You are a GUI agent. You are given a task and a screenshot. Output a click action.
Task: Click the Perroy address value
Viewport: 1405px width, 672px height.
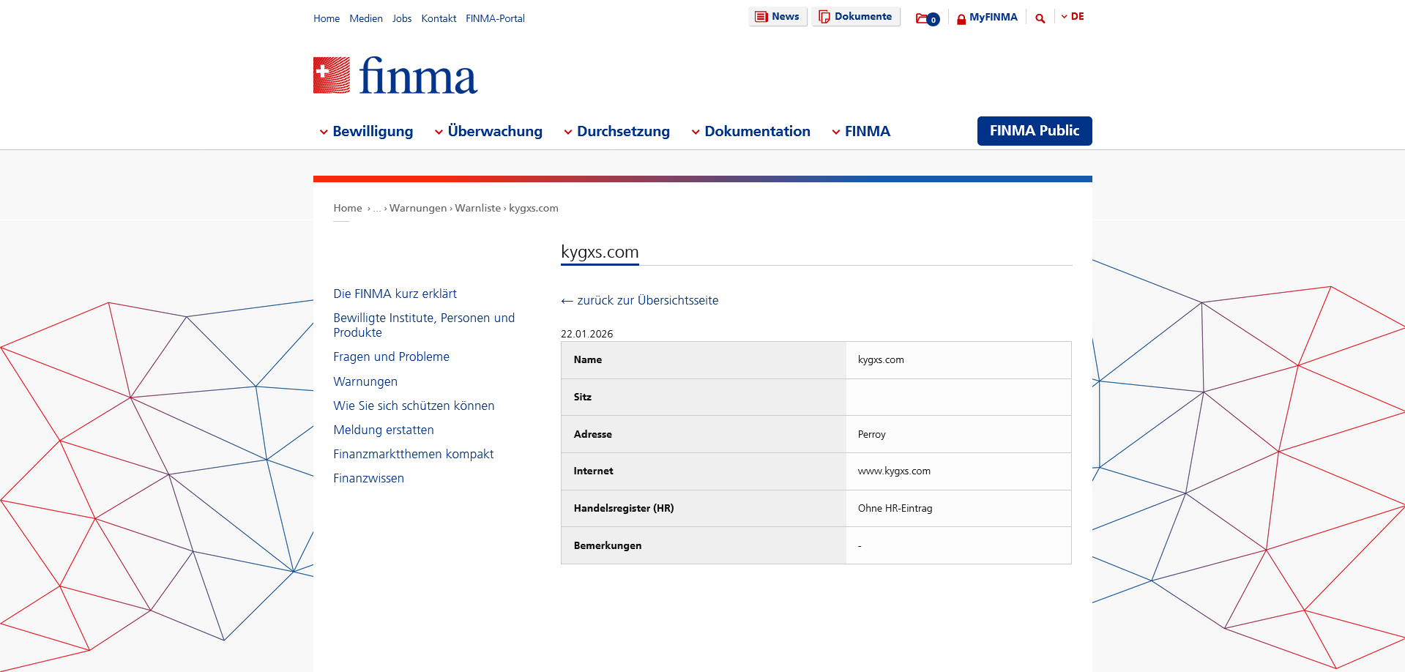871,434
